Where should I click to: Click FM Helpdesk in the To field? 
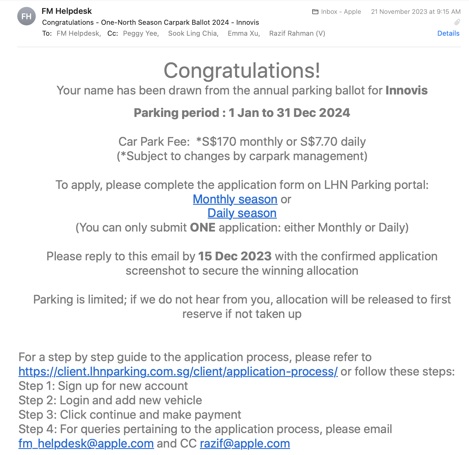coord(79,33)
